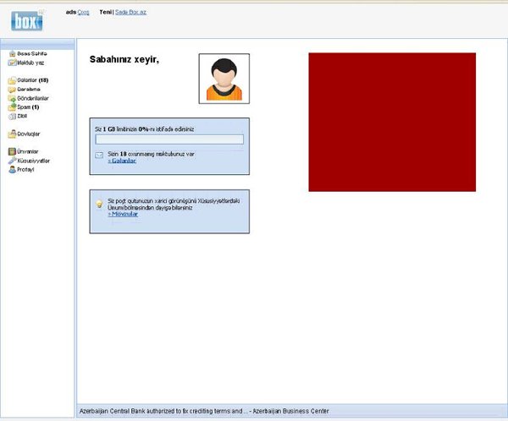The height and width of the screenshot is (421, 508).
Task: Follow the Gələnlər link in storage panel
Action: pyautogui.click(x=123, y=161)
